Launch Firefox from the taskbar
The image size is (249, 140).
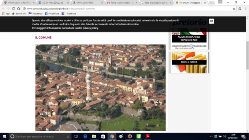pyautogui.click(x=130, y=136)
